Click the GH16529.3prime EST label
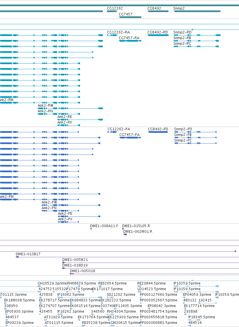239x327 pixels. click(52, 283)
